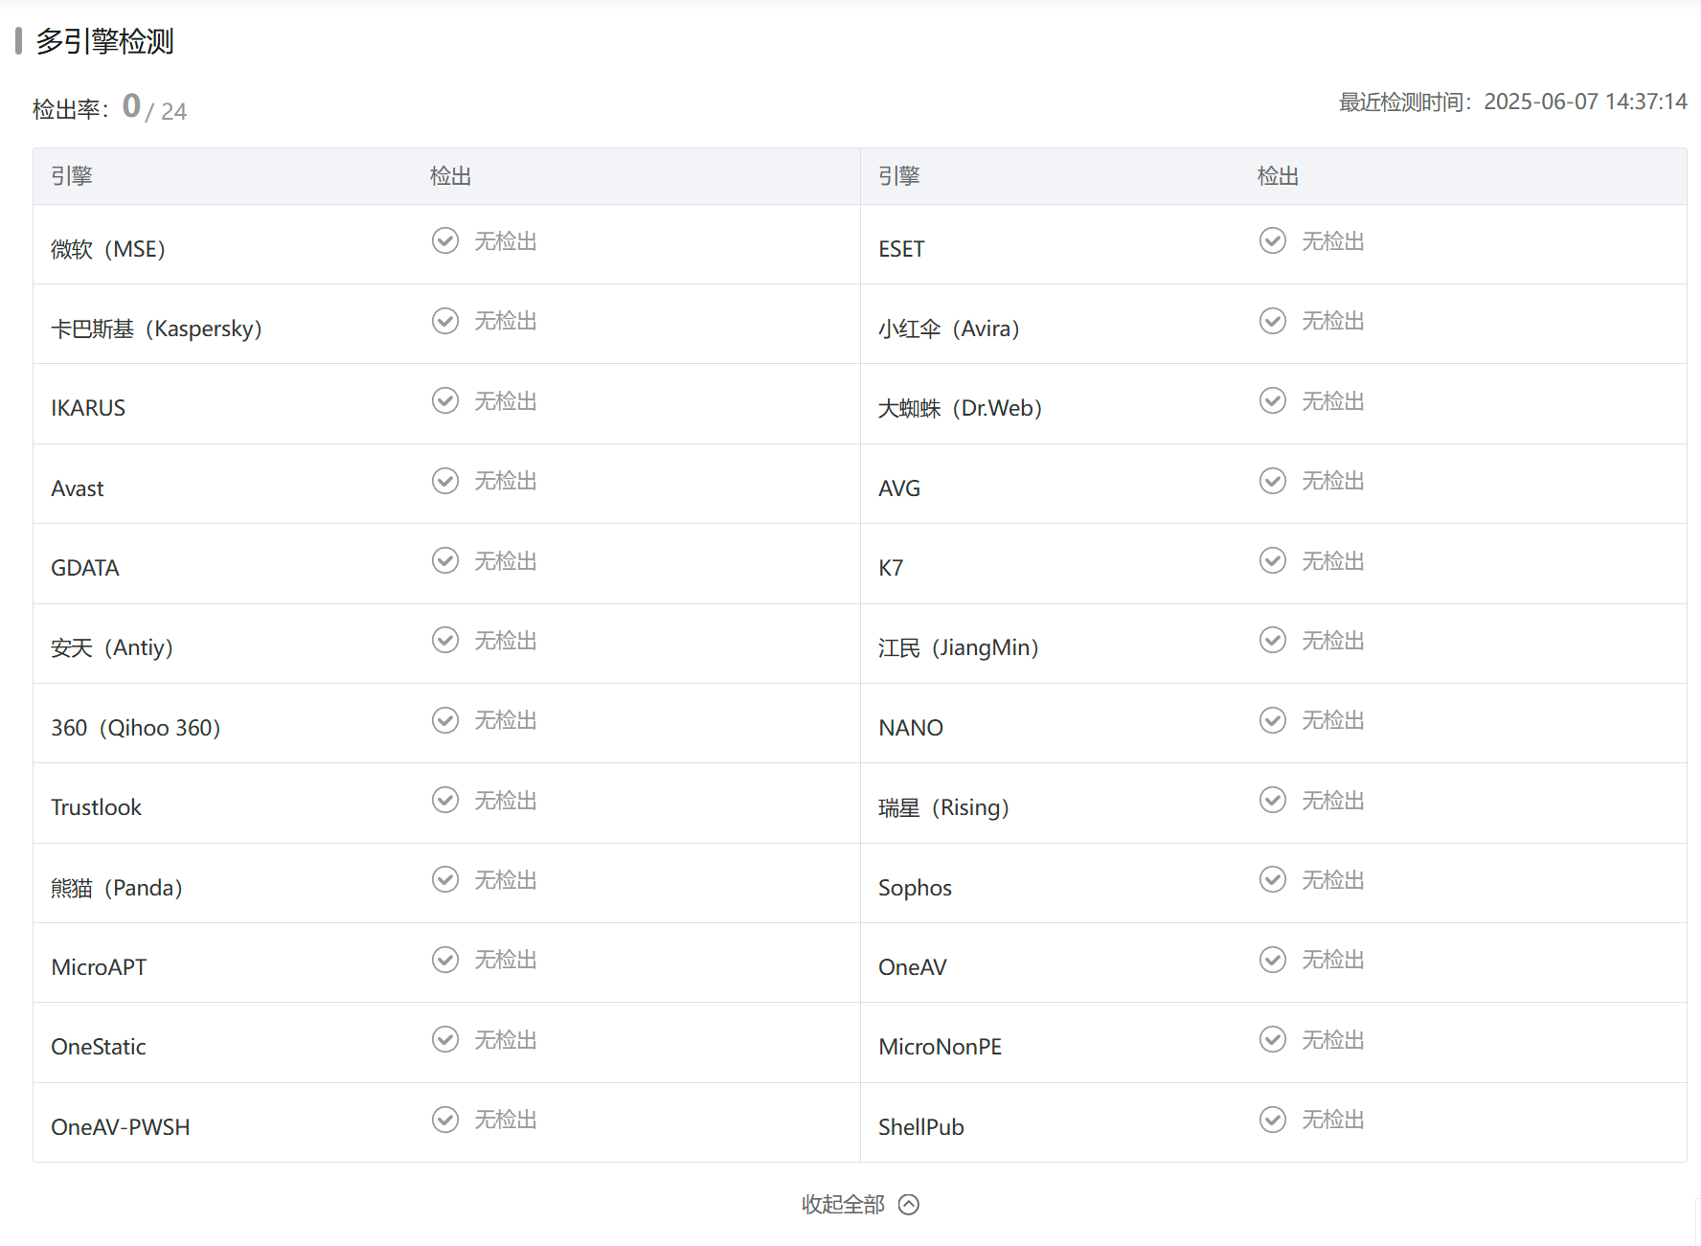Select the 卡巴斯基 (Kaspersky) engine name

point(157,328)
